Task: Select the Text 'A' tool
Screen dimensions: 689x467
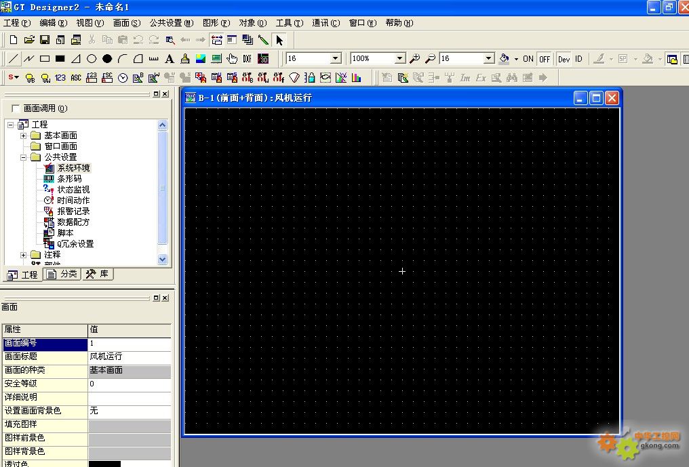Action: pyautogui.click(x=169, y=58)
